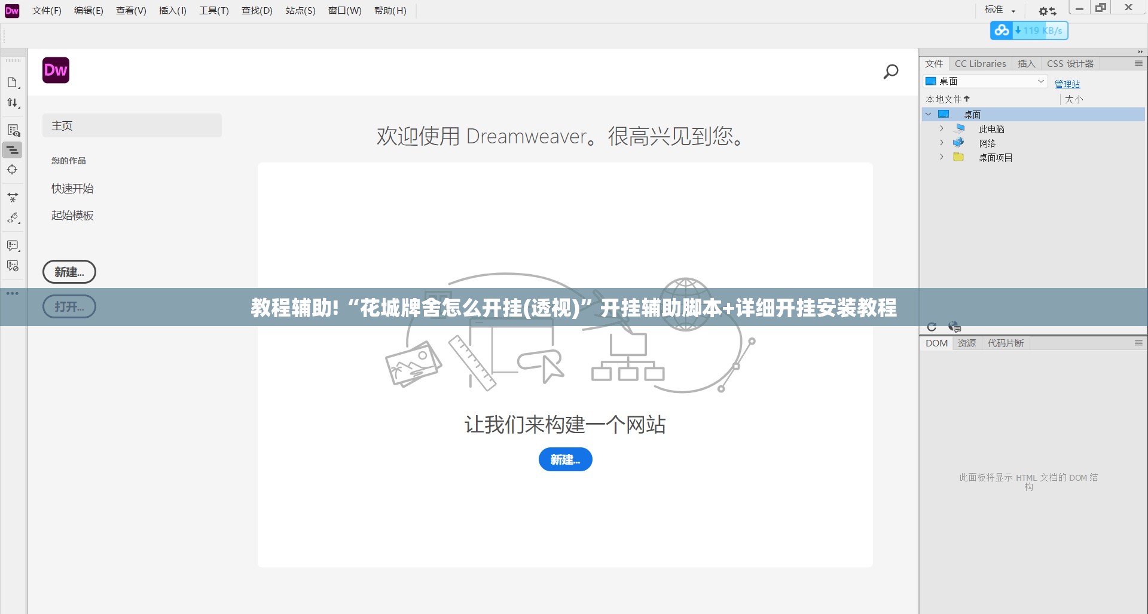The width and height of the screenshot is (1148, 614).
Task: Select the 桌面 row in file tree
Action: (1033, 114)
